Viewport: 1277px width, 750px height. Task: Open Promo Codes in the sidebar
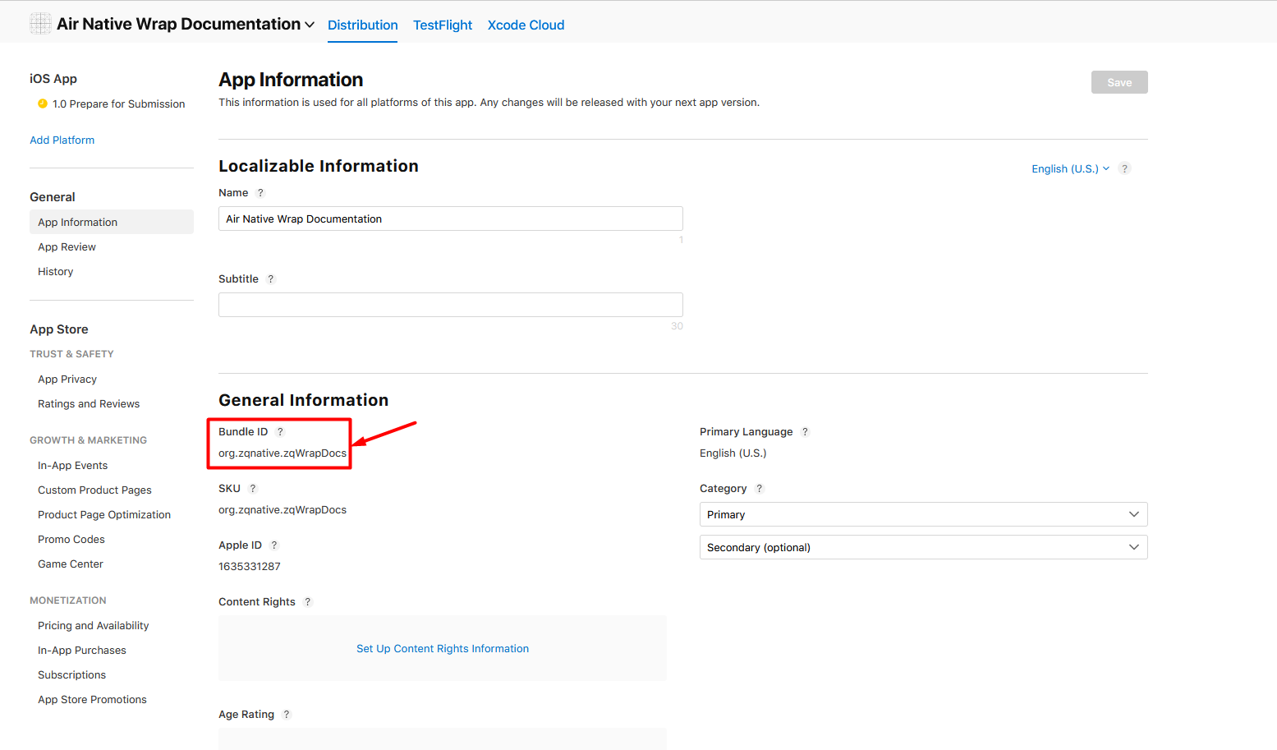71,540
